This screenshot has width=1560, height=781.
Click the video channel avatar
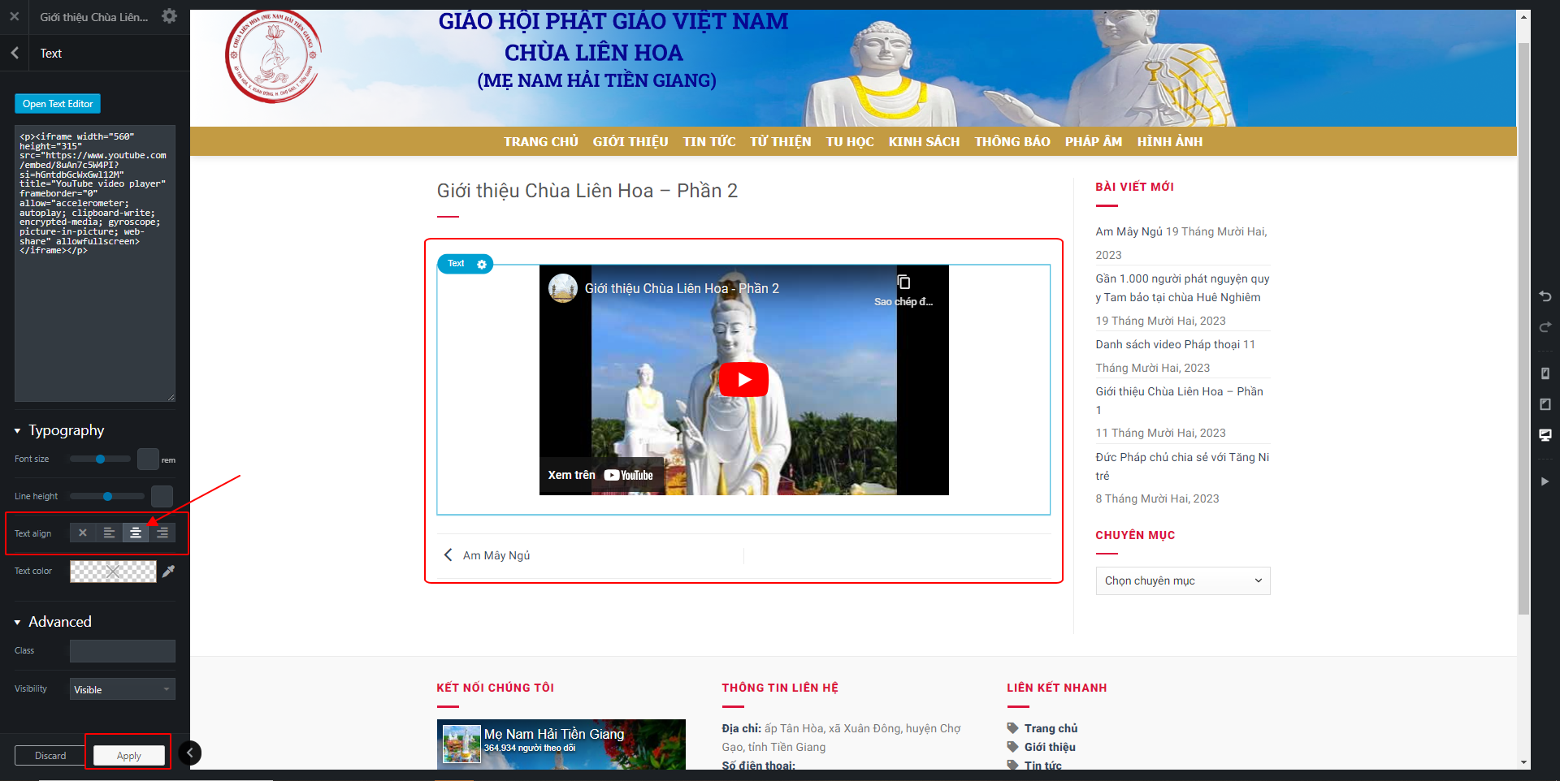tap(563, 288)
